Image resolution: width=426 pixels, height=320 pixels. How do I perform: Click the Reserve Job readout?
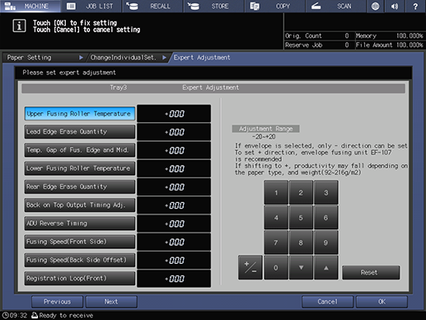coord(319,45)
